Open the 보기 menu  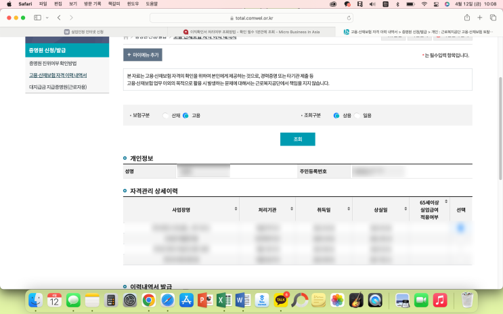tap(73, 4)
